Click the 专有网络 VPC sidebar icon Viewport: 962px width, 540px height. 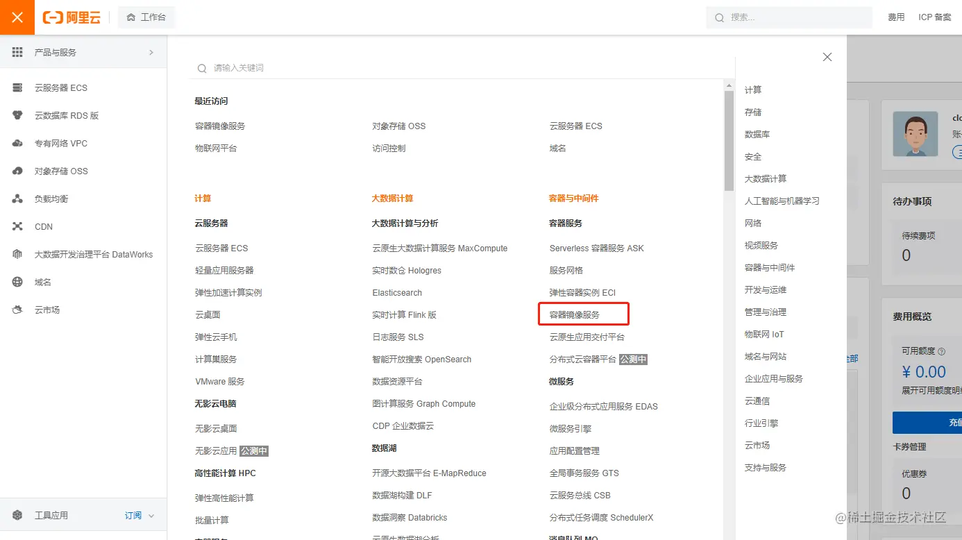point(18,143)
